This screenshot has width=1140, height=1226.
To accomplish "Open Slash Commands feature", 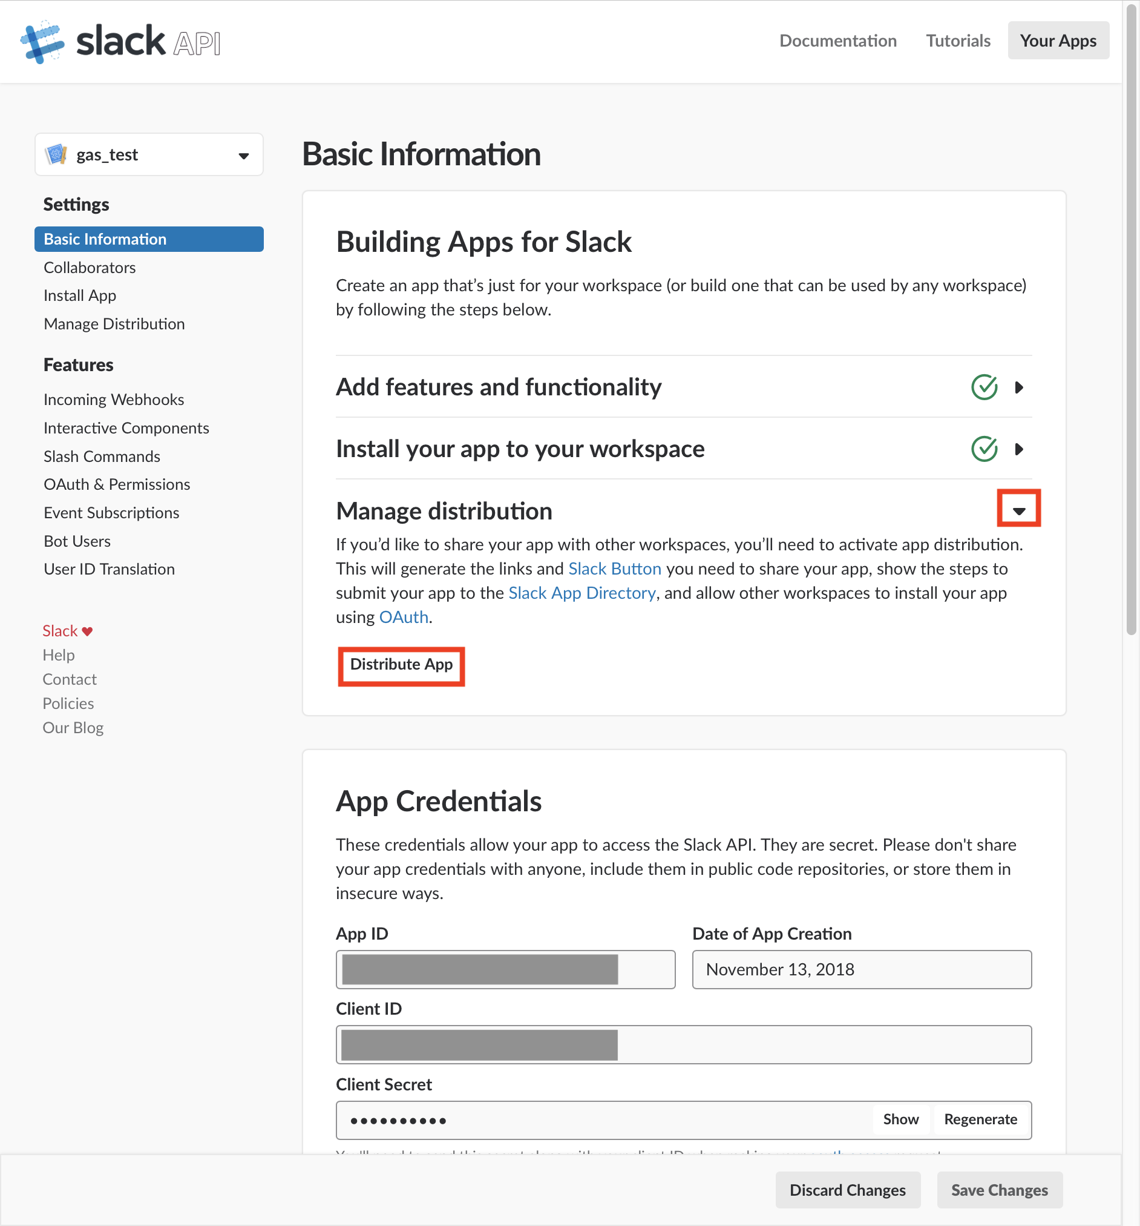I will click(102, 456).
